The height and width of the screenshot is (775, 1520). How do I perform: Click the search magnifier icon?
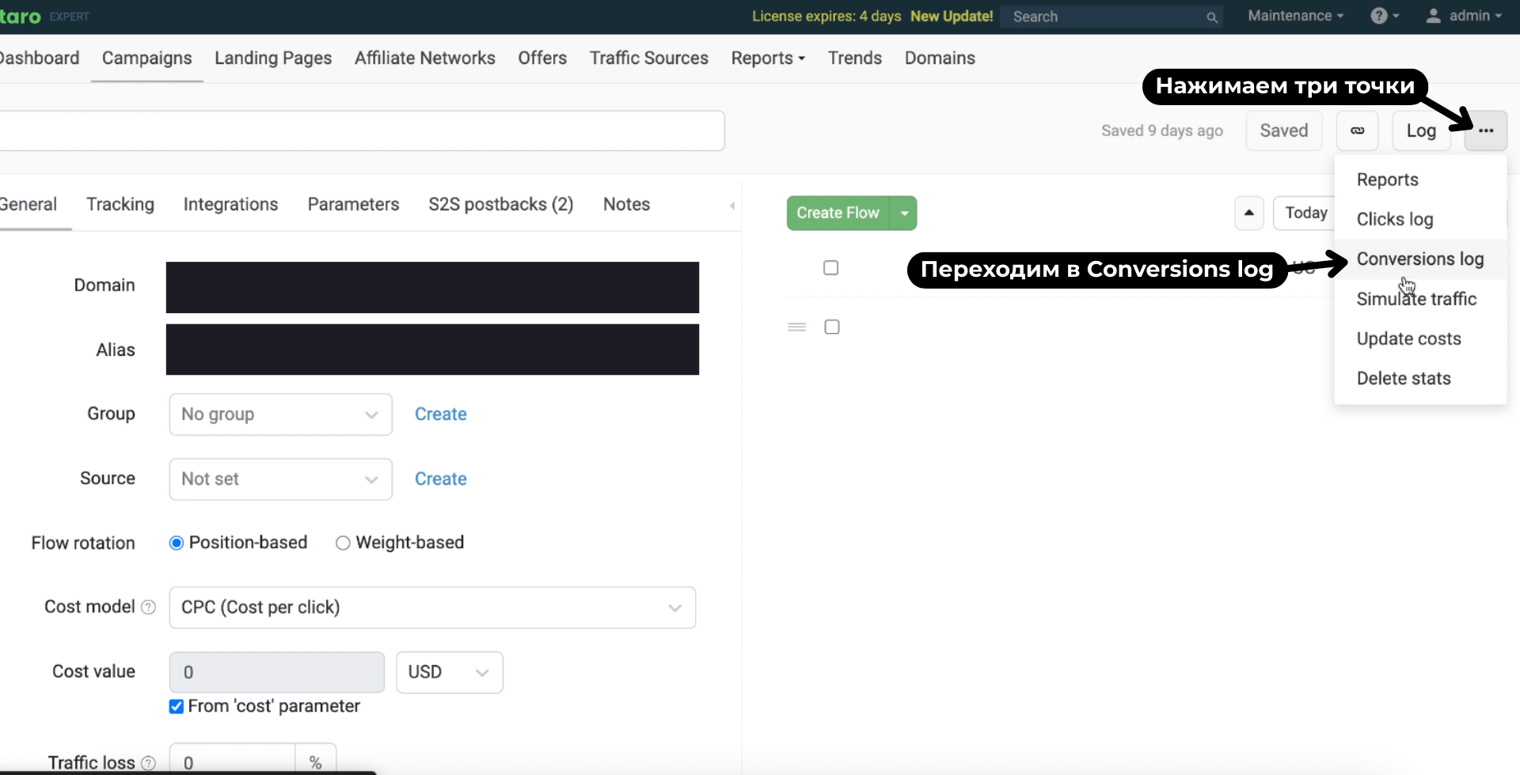pyautogui.click(x=1211, y=17)
